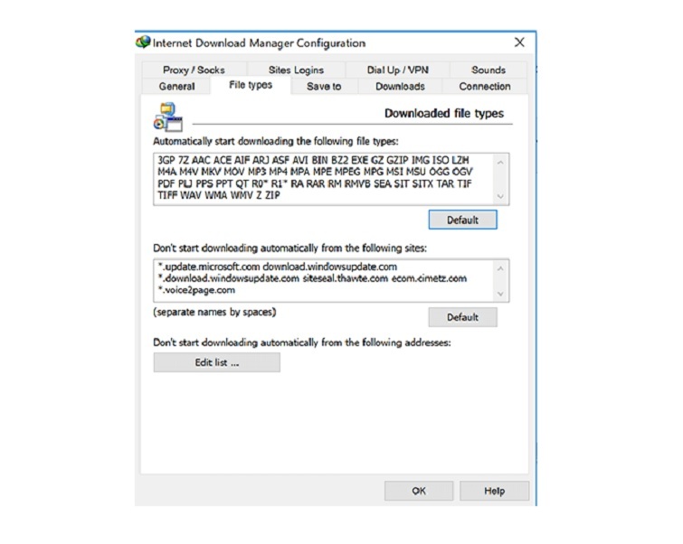Go to the Connection tab
Screen dimensions: 683x544
coord(484,87)
